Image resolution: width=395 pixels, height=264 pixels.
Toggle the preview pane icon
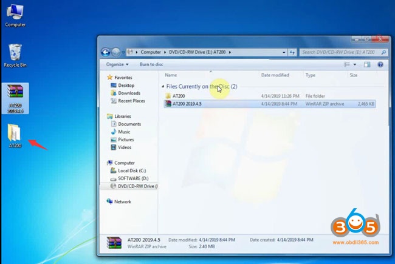(x=367, y=64)
